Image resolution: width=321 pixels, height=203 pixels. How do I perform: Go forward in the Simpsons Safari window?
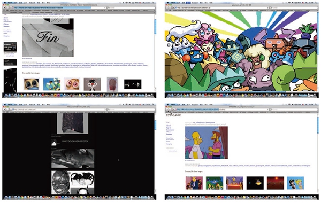[x=170, y=110]
